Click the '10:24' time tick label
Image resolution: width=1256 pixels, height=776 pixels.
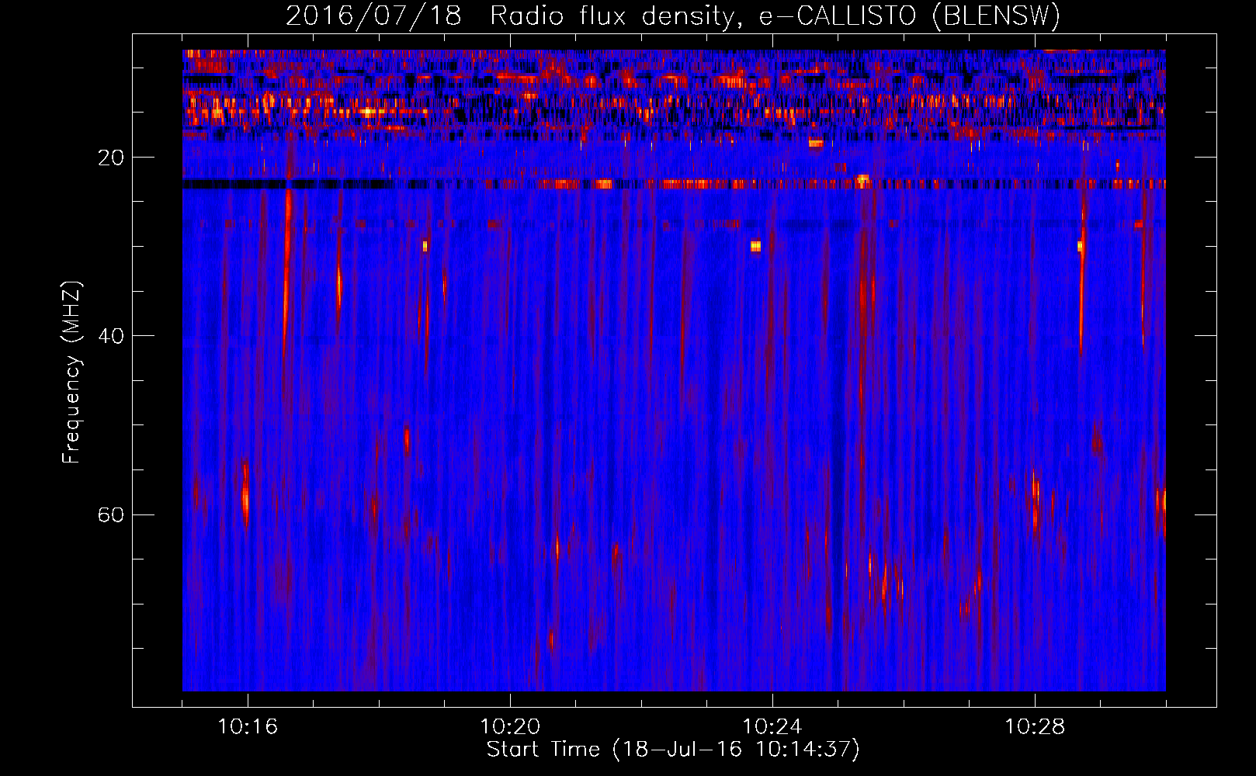coord(772,727)
